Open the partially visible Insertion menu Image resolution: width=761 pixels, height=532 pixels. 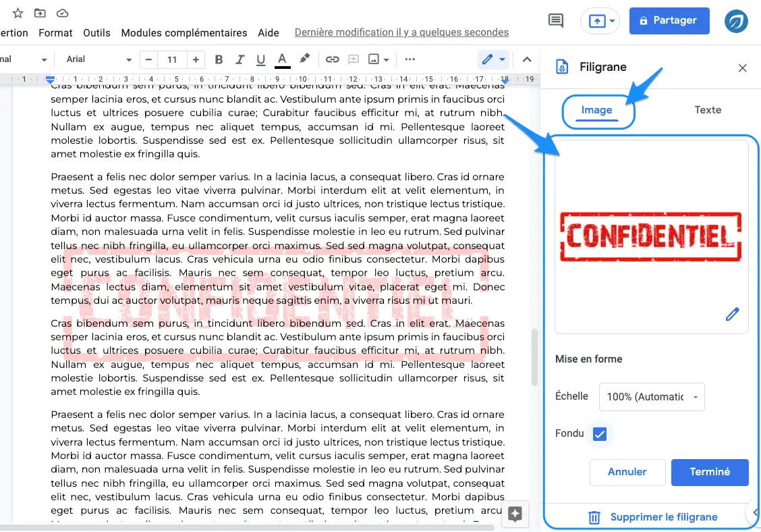14,33
